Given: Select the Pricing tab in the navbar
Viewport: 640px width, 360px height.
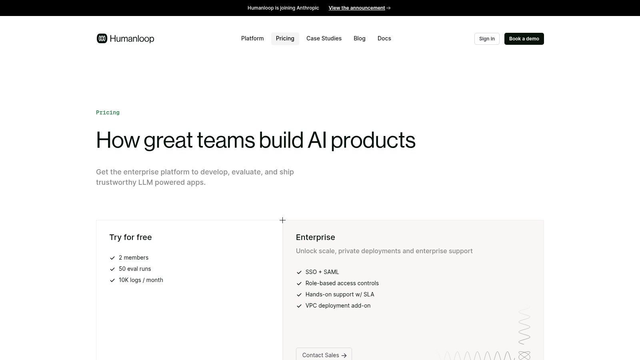Looking at the screenshot, I should click(x=285, y=38).
